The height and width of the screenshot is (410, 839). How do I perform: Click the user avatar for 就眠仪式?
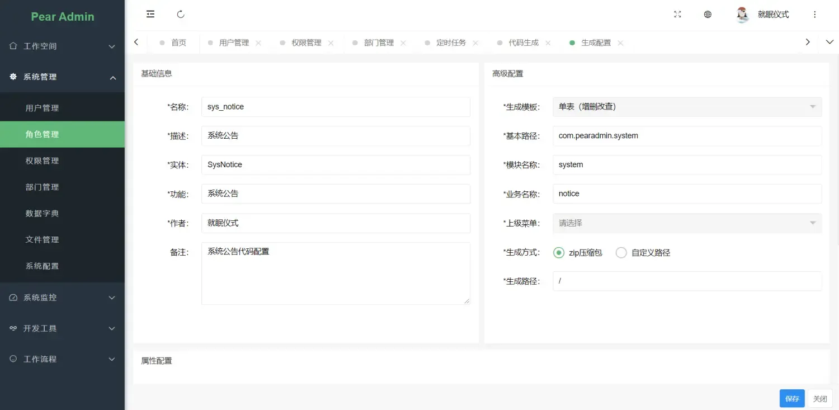(742, 14)
